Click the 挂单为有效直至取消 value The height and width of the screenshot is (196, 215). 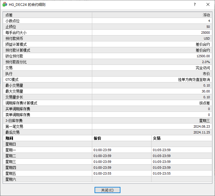coord(194,80)
